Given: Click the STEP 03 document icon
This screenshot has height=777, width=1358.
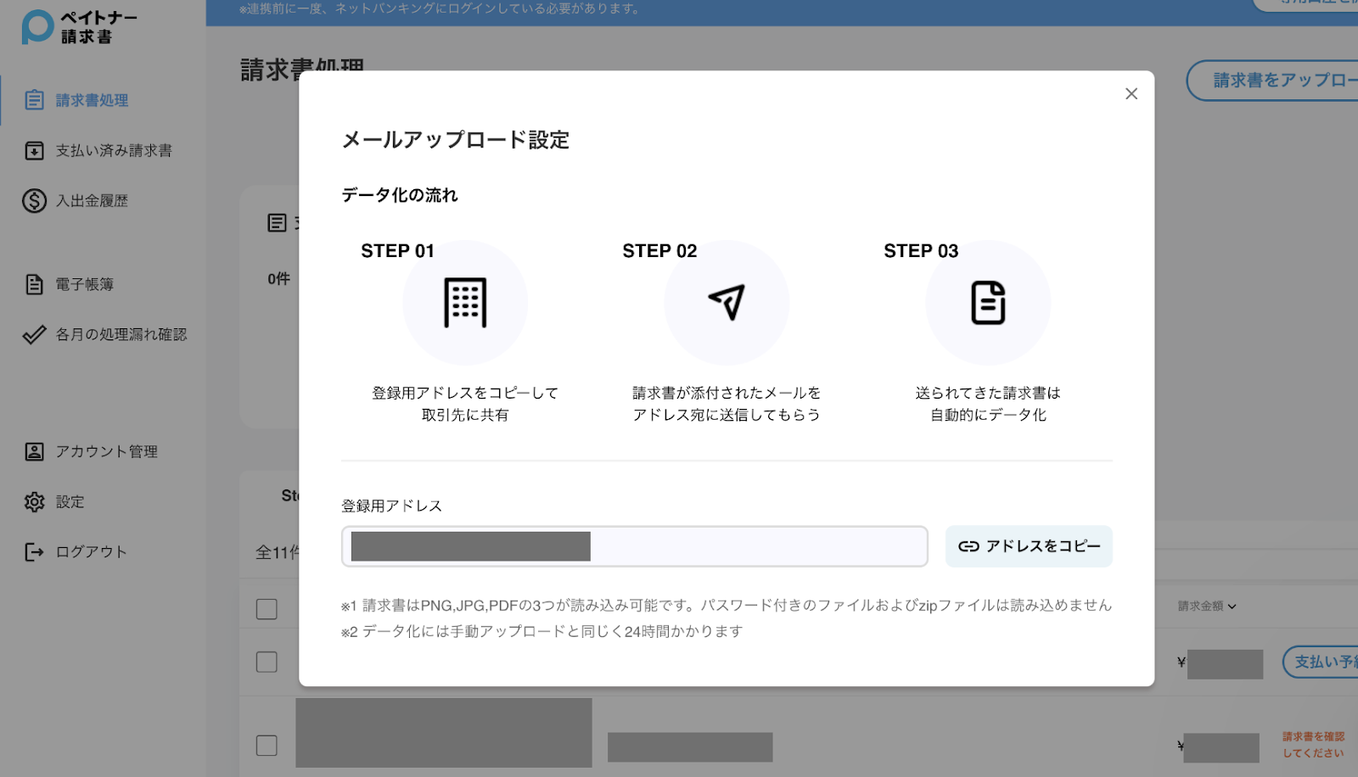Looking at the screenshot, I should coord(988,303).
